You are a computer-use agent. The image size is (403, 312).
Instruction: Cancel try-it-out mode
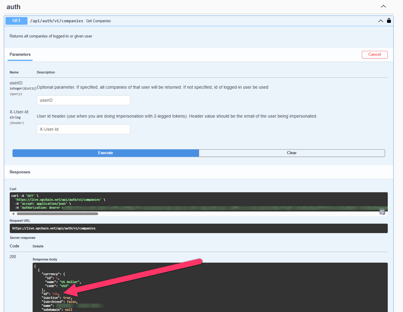[375, 55]
